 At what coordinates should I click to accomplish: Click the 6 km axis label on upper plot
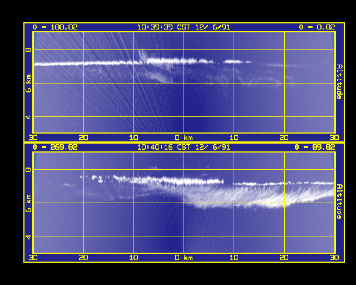tap(28, 83)
